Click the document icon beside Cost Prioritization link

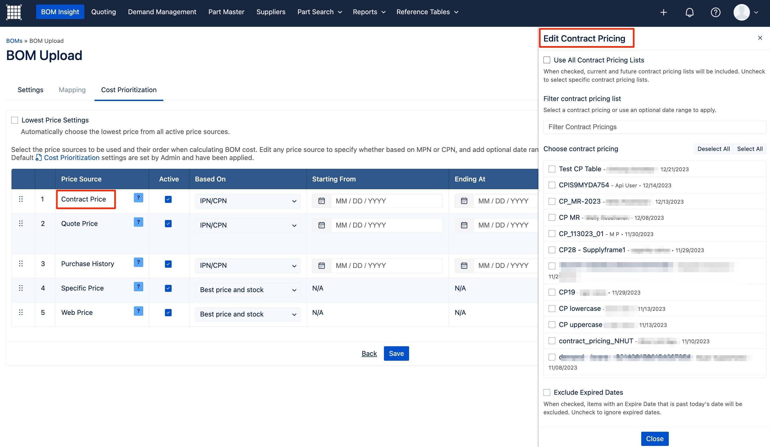[x=39, y=158]
